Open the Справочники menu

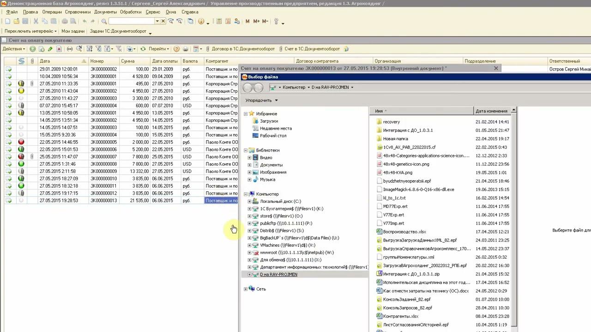78,12
